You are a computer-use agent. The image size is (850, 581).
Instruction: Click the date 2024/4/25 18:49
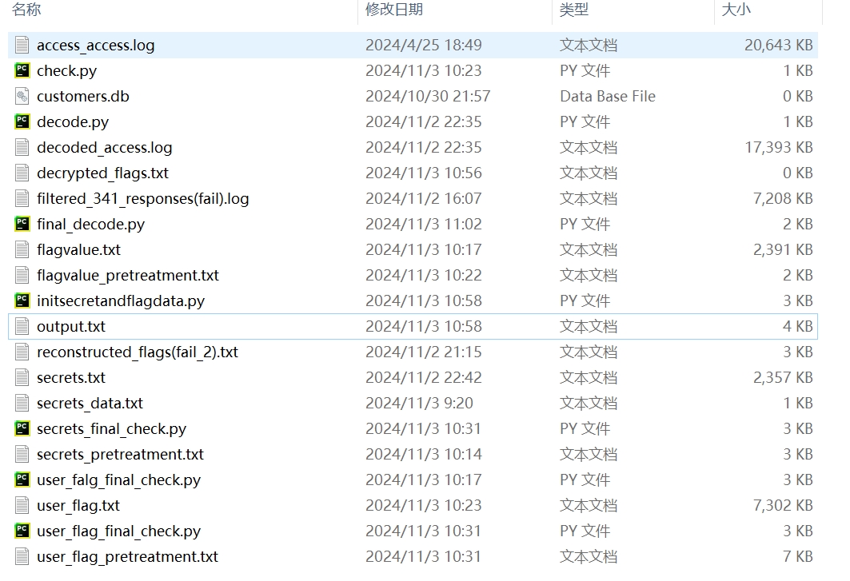coord(423,45)
